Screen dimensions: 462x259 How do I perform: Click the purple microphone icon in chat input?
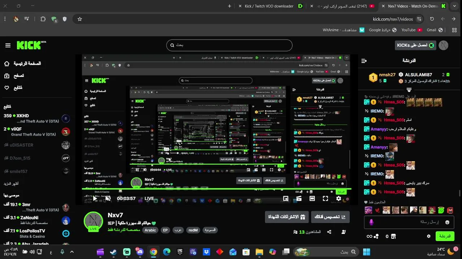(x=371, y=222)
